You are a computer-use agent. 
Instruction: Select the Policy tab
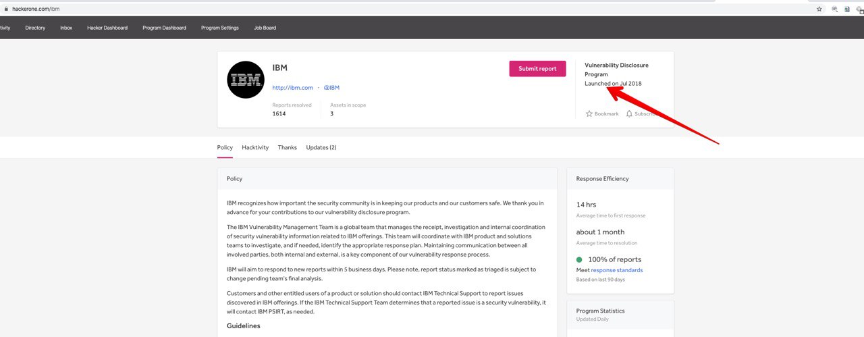pyautogui.click(x=225, y=147)
